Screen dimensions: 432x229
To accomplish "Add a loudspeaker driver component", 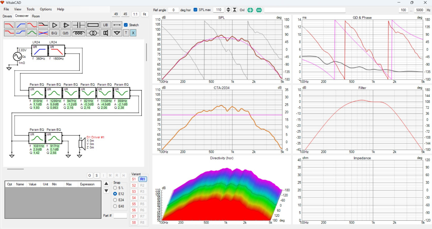I will click(x=106, y=33).
